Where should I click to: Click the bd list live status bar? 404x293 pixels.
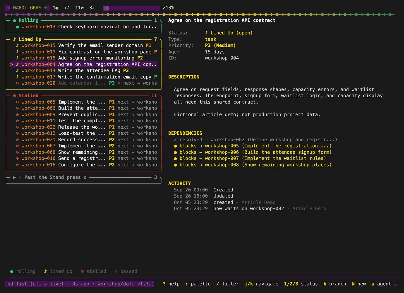coord(80,284)
